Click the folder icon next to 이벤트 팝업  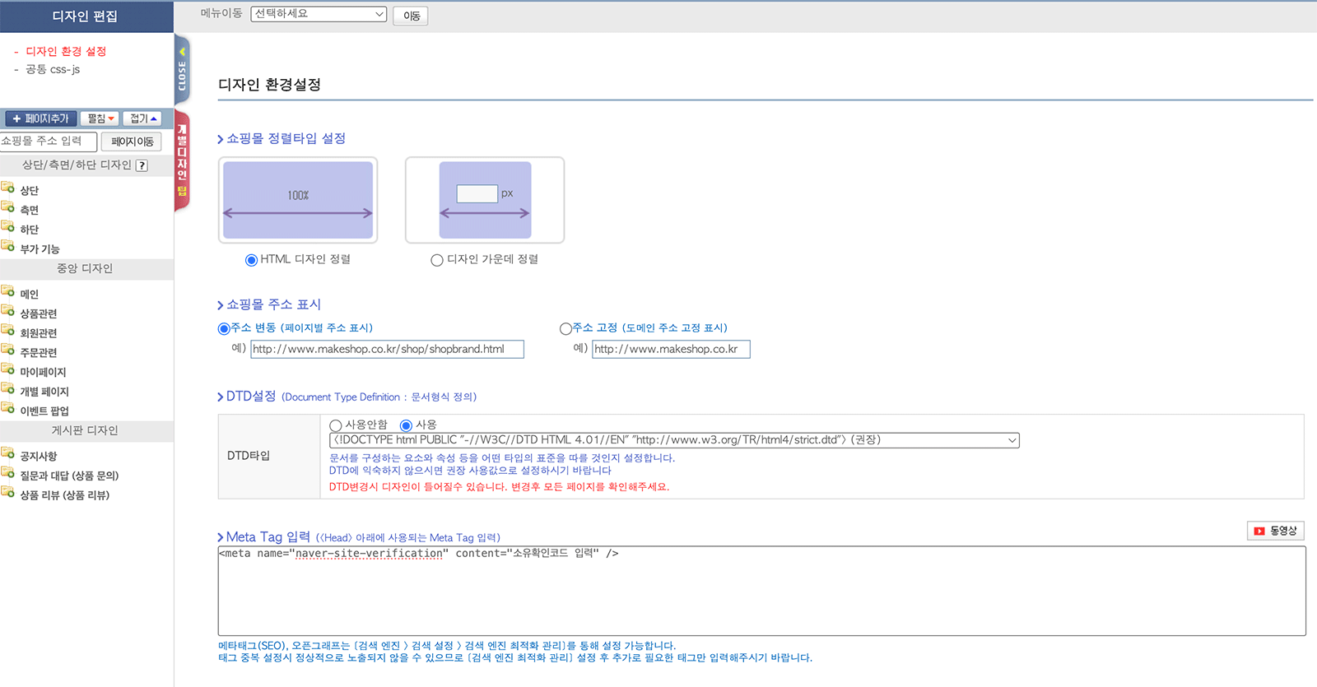click(x=8, y=408)
